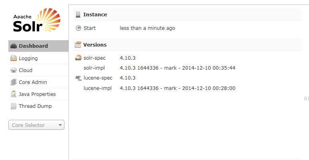Click the Versions box icon
This screenshot has width=309, height=160.
78,45
